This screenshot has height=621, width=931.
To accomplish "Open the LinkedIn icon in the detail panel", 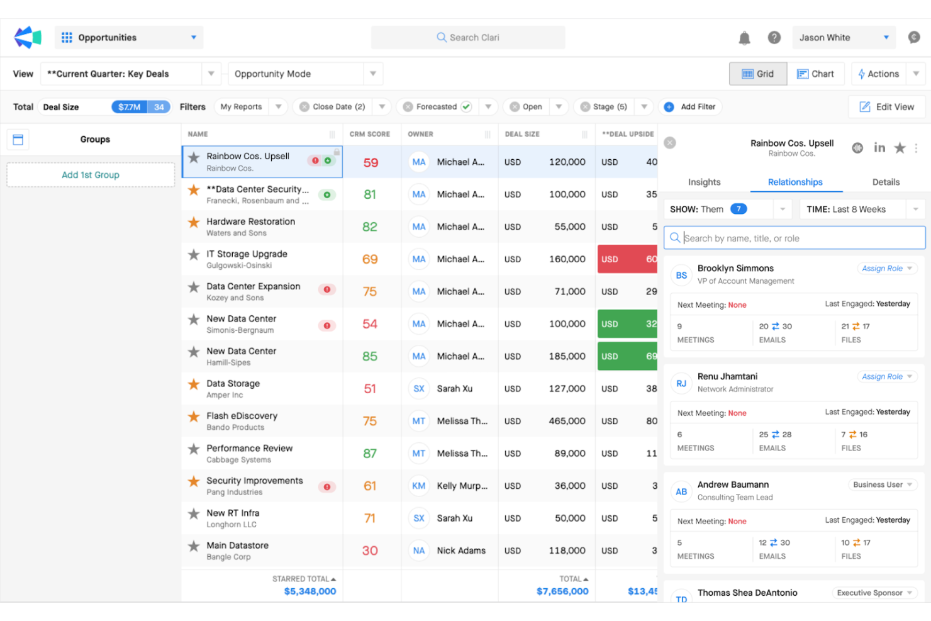I will [879, 147].
